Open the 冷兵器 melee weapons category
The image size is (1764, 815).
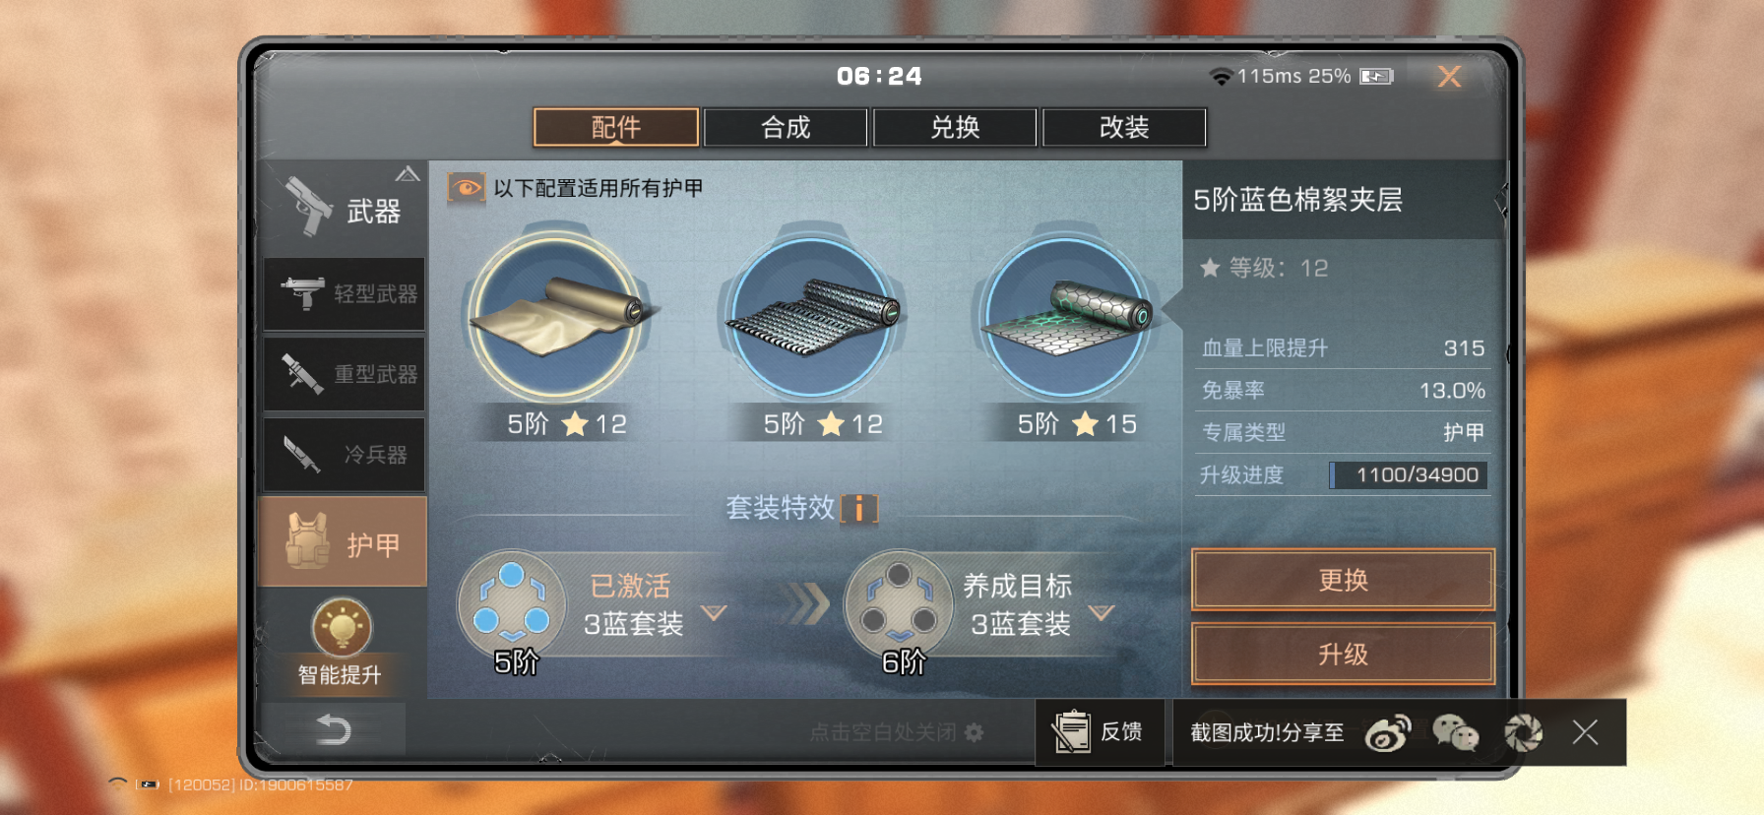pos(344,455)
